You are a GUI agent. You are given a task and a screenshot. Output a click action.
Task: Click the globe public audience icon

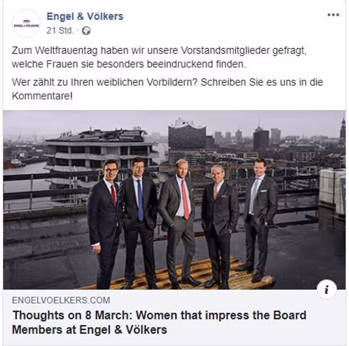86,31
